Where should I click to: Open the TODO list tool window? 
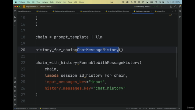(15, 78)
